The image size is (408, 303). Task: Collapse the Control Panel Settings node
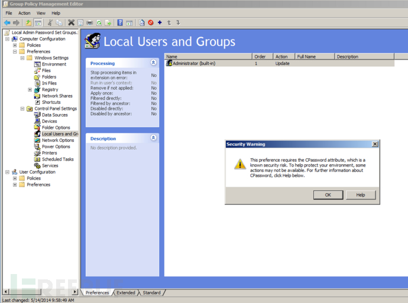[22, 109]
